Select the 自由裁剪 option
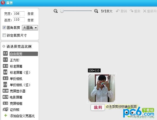Screen dimensions: 157x120 pos(24,54)
